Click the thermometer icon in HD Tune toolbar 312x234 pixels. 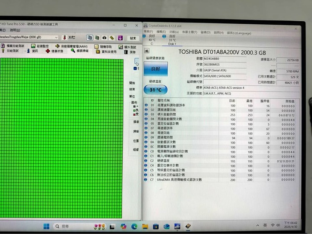point(64,37)
